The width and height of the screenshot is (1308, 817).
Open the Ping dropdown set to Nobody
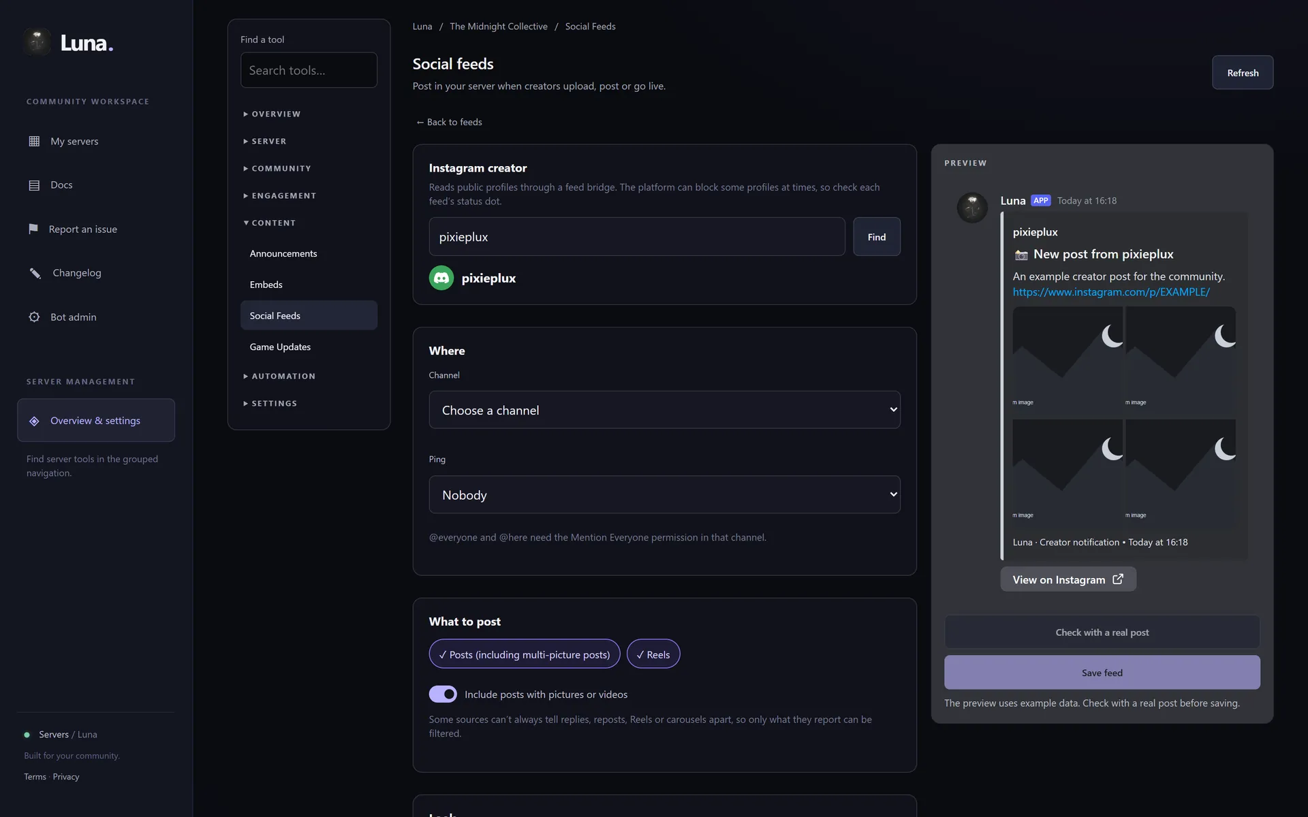(664, 494)
